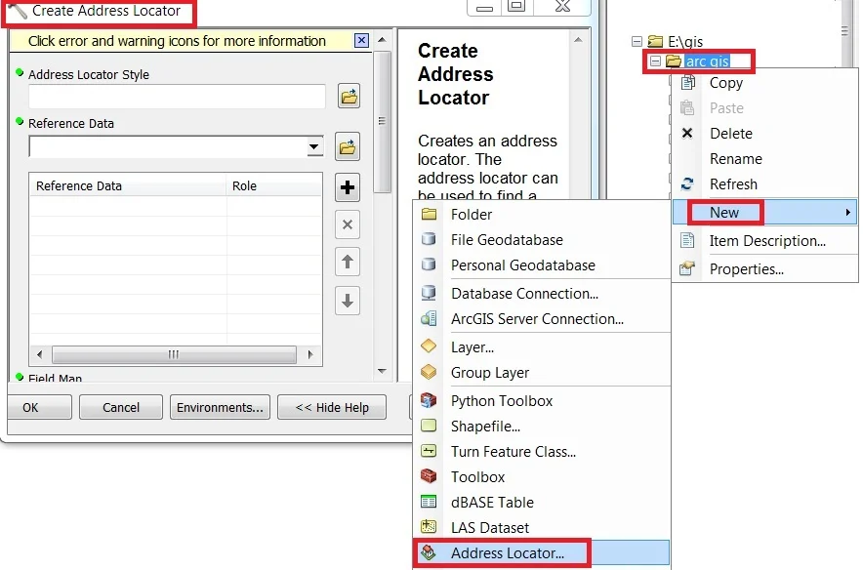Select Python Toolbox menu entry

(502, 401)
